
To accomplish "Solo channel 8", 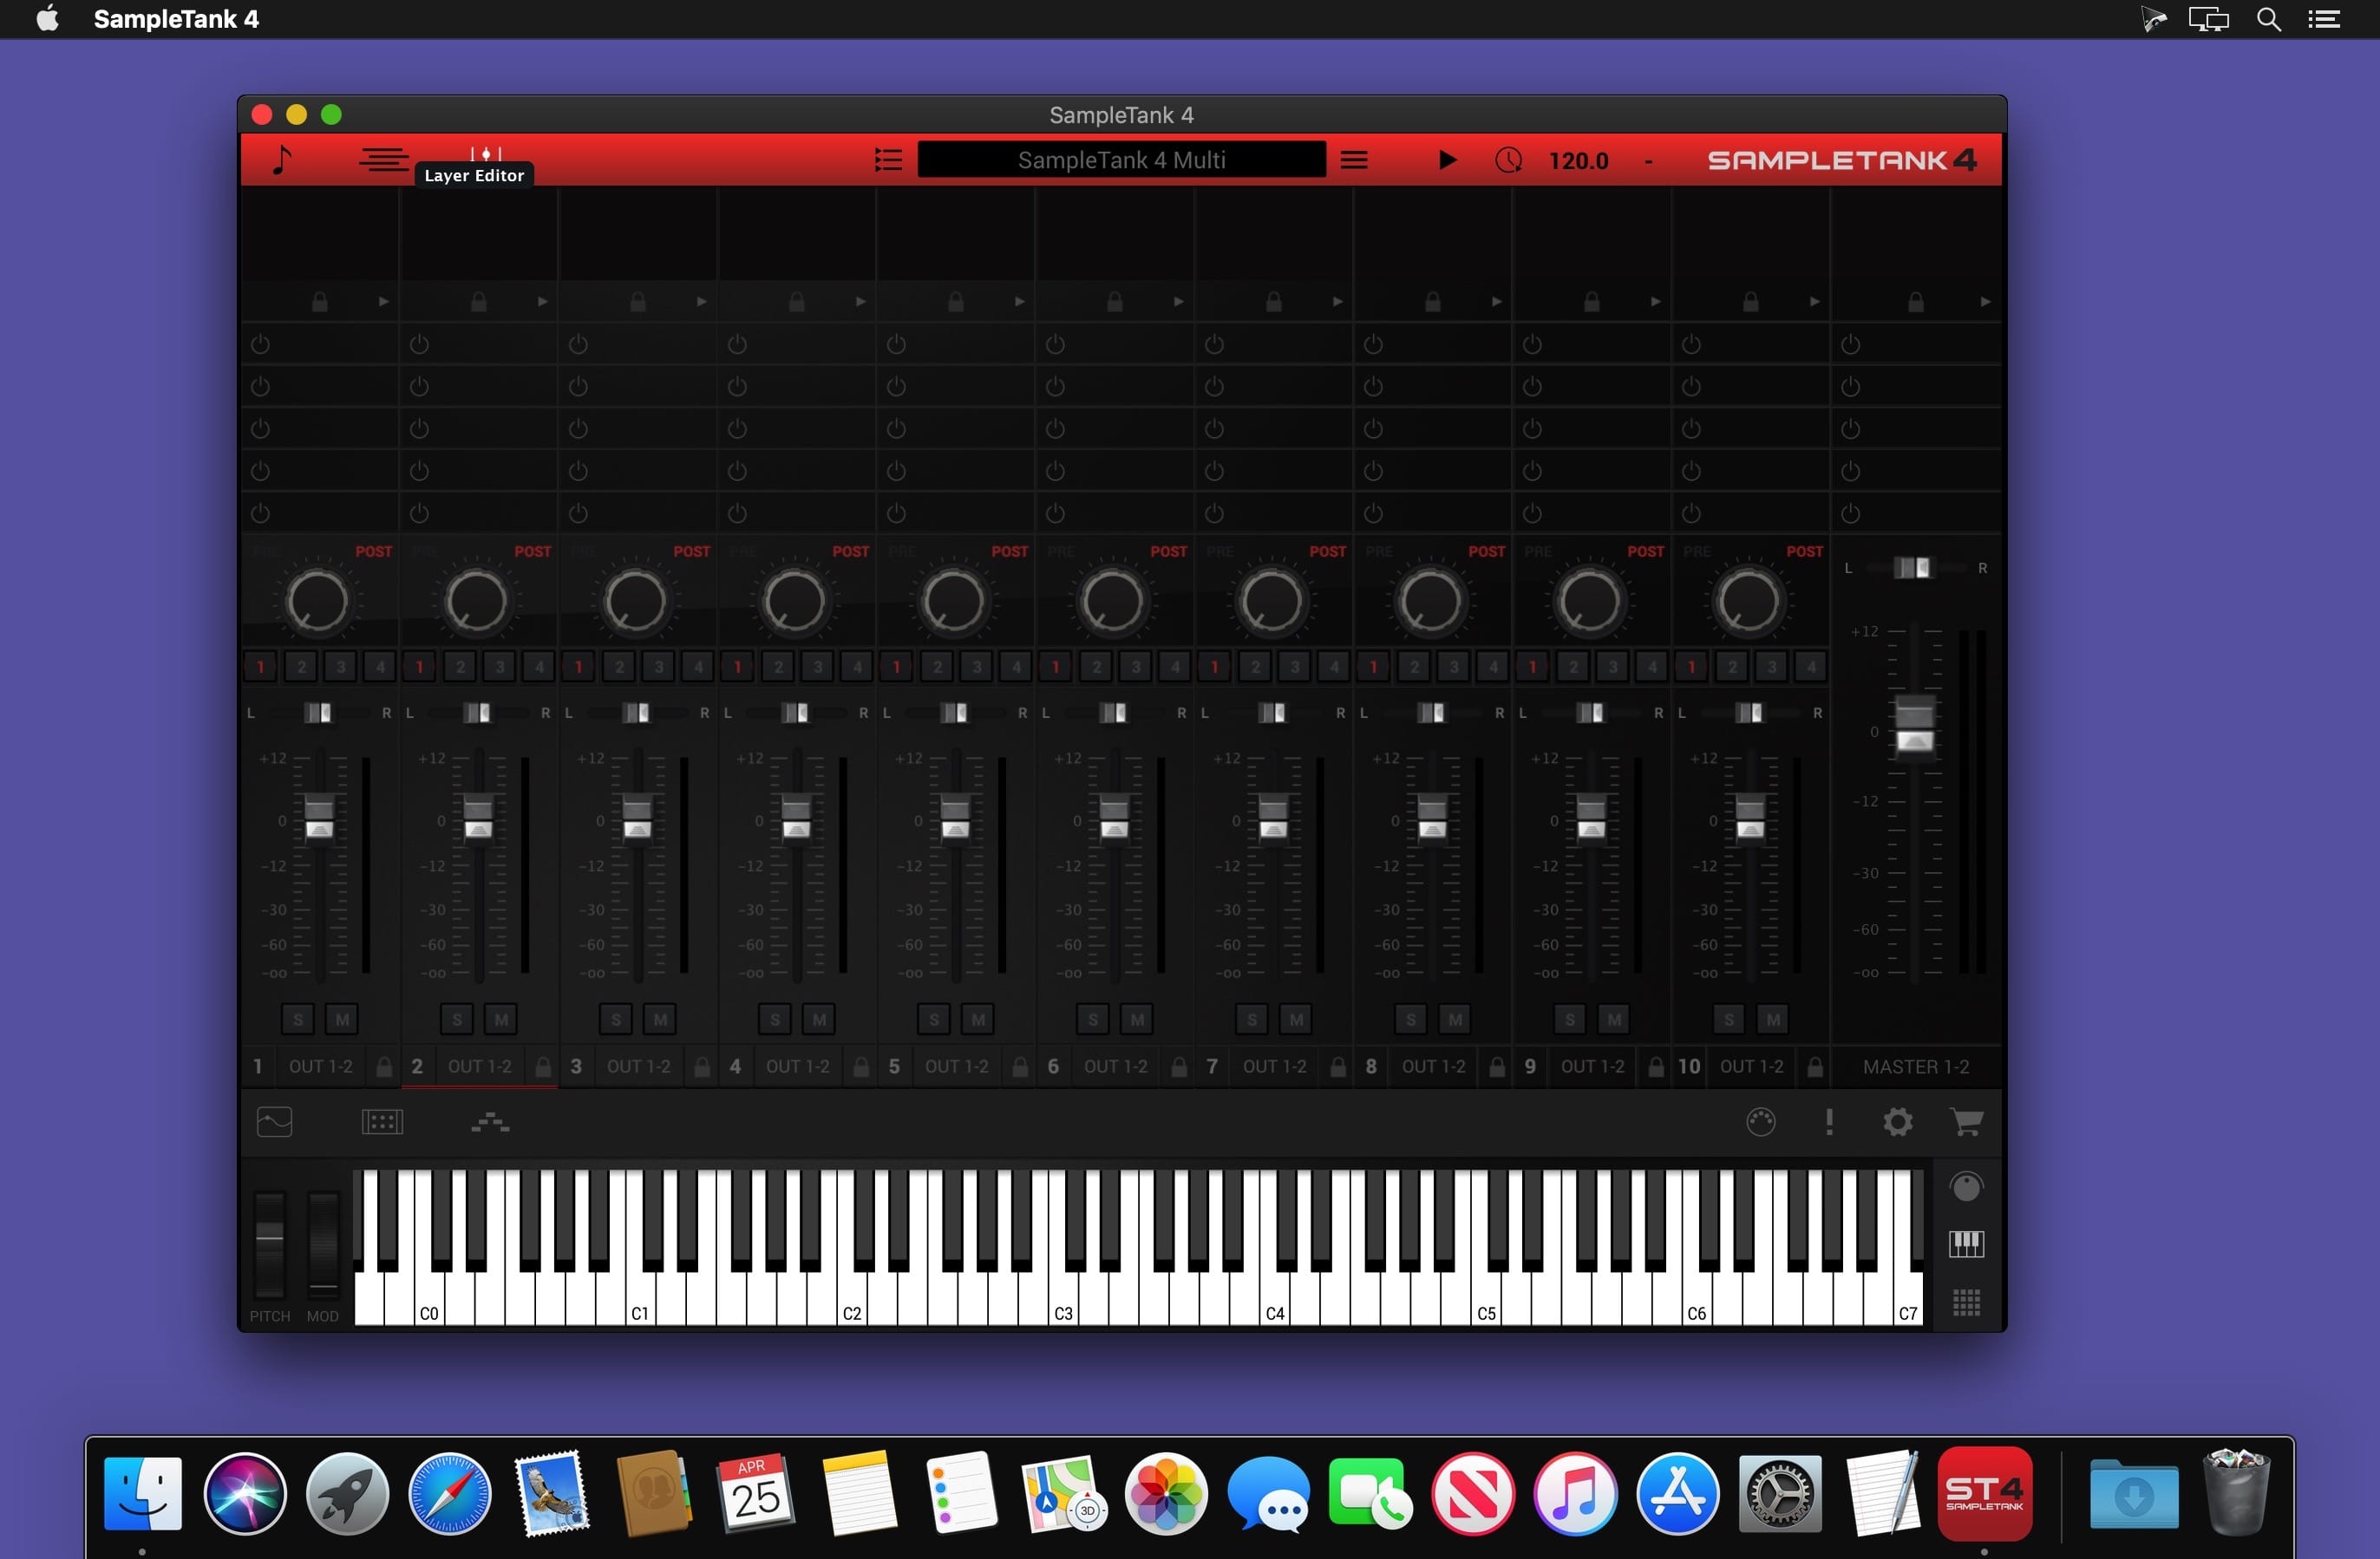I will (x=1411, y=1019).
